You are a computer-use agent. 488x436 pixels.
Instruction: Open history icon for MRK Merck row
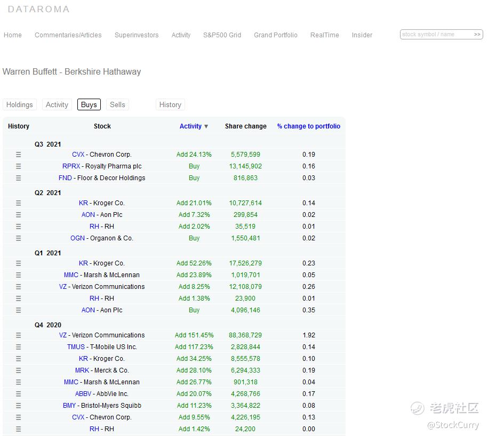(18, 370)
